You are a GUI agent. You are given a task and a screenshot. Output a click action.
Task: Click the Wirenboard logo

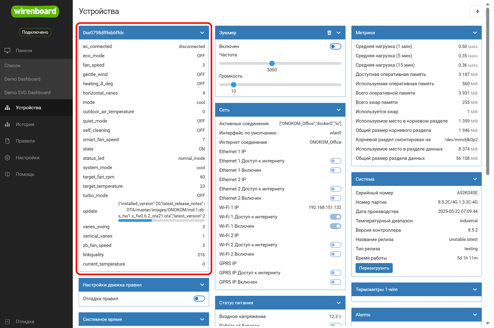click(35, 12)
